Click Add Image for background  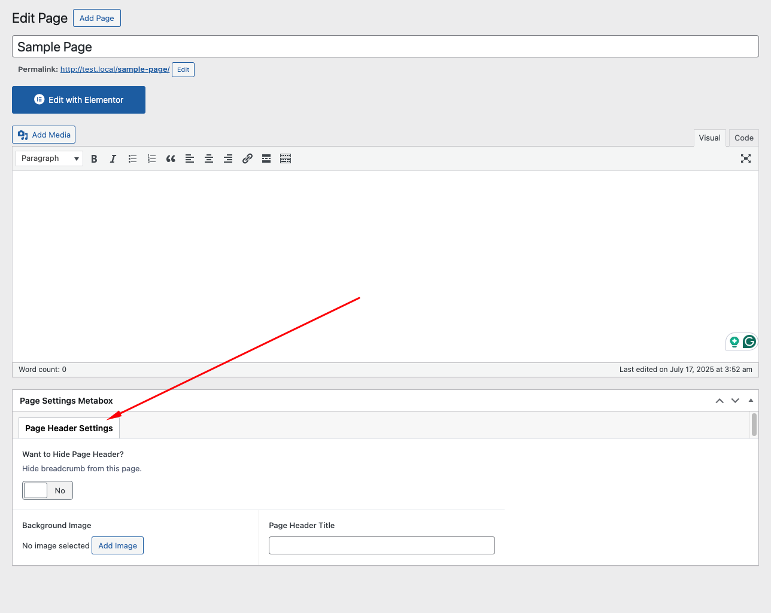pos(117,545)
